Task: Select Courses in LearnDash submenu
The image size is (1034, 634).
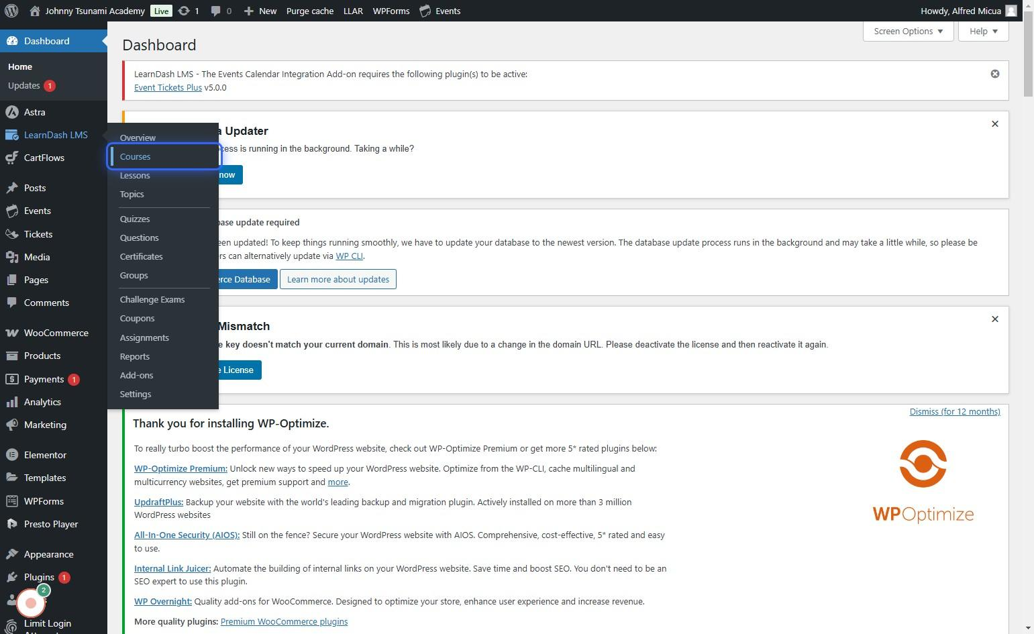Action: 136,156
